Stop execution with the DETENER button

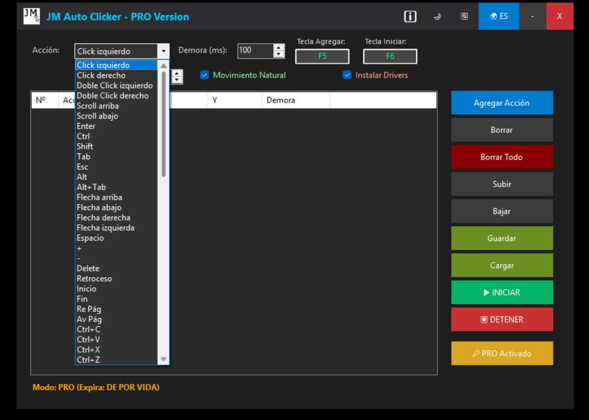coord(502,320)
